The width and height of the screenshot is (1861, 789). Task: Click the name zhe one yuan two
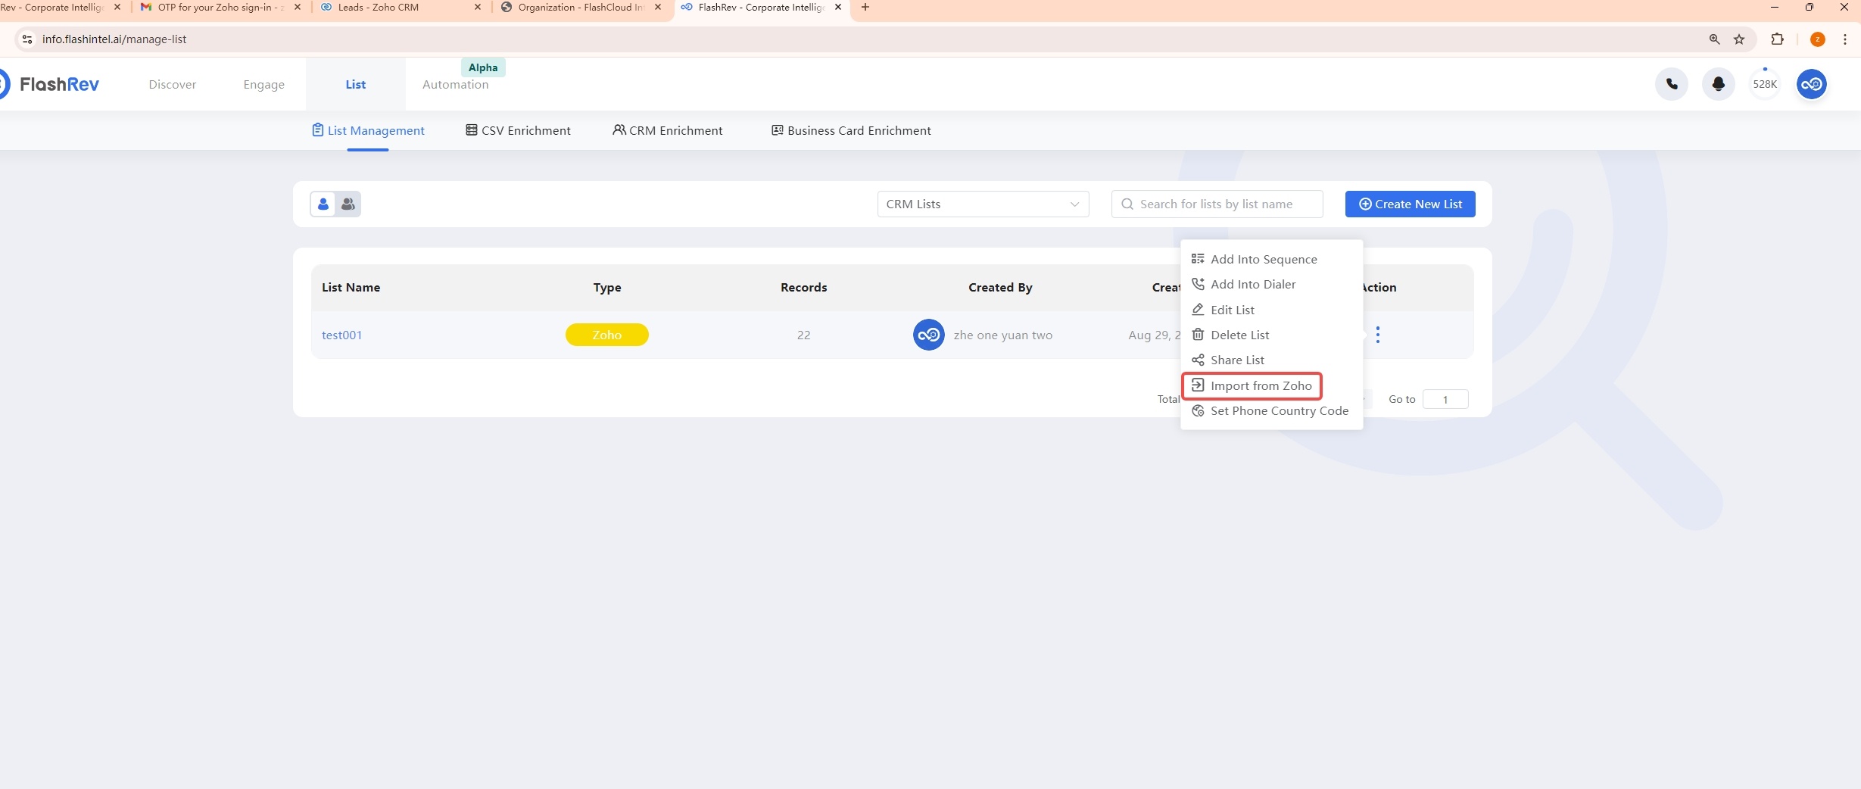(x=1002, y=335)
